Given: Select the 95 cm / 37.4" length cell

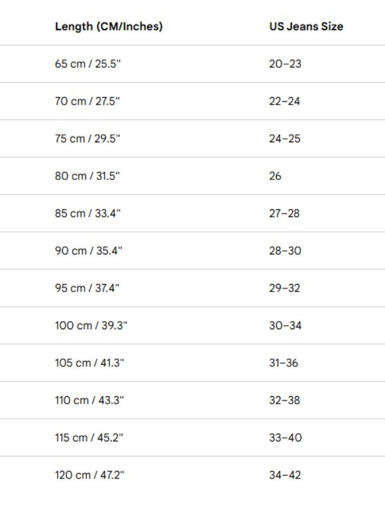Looking at the screenshot, I should click(87, 288).
